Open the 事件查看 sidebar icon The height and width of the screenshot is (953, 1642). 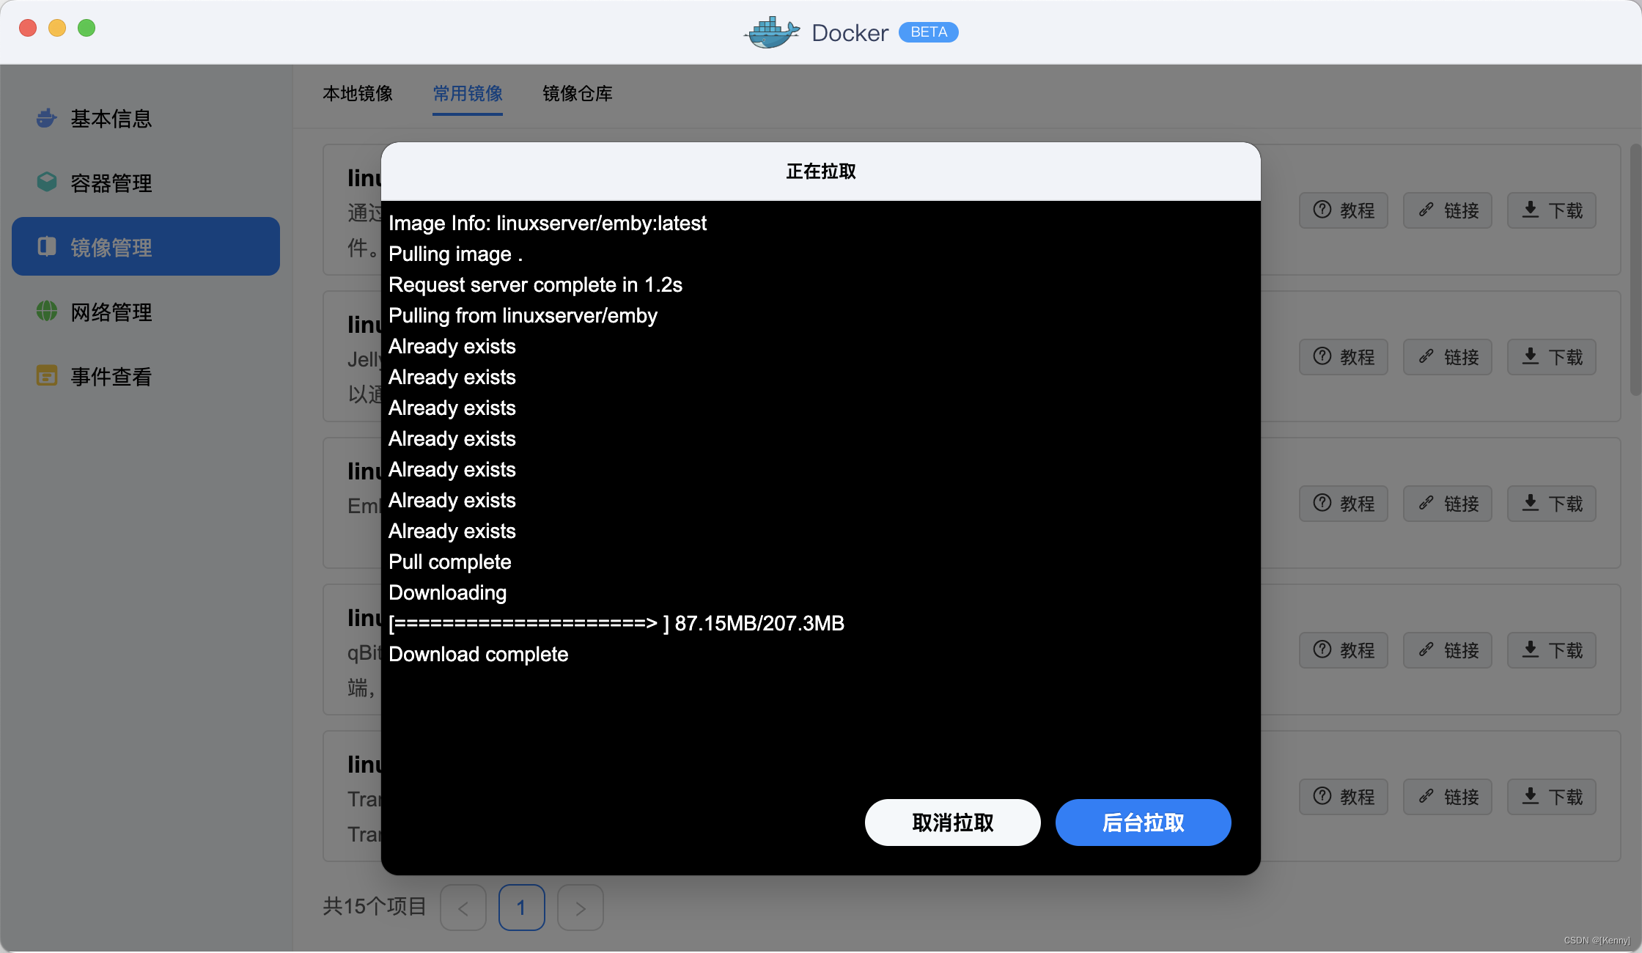pyautogui.click(x=45, y=376)
